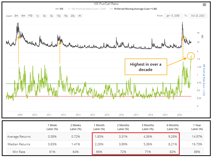Choose the 1y zoom range
The height and width of the screenshot is (157, 212).
37,16
